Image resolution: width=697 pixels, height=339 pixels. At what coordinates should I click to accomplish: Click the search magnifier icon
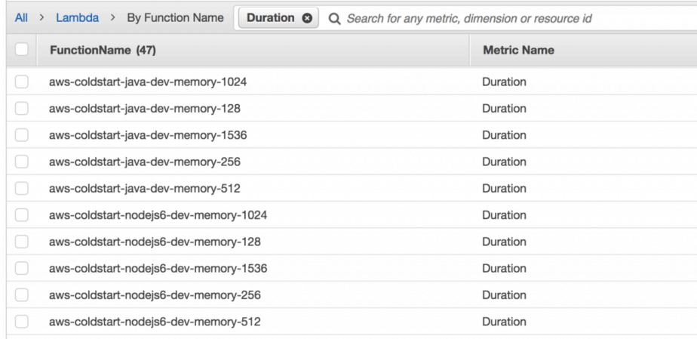tap(335, 18)
